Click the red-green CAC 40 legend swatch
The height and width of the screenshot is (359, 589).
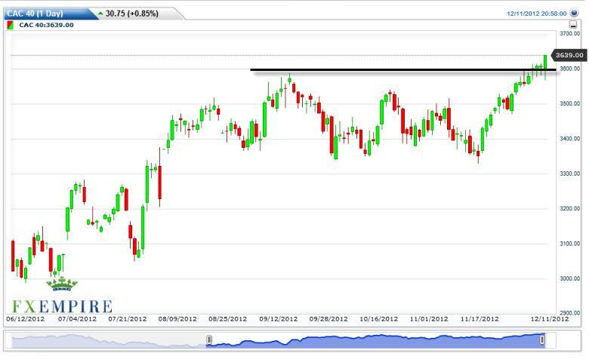click(x=10, y=25)
